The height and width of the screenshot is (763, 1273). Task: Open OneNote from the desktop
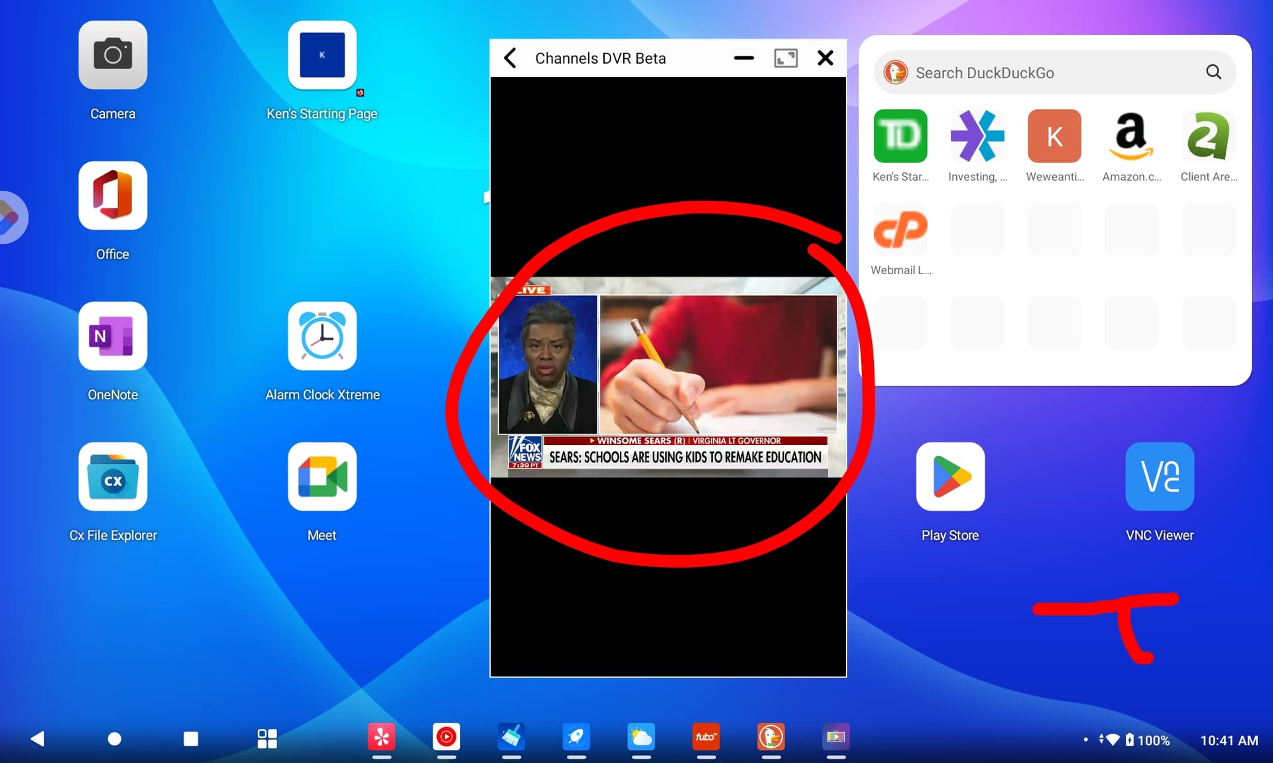[x=113, y=336]
